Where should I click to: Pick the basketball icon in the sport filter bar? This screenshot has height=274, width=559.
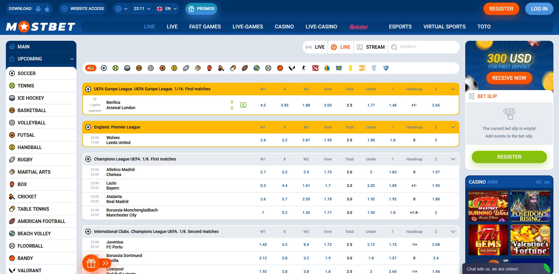pos(139,68)
